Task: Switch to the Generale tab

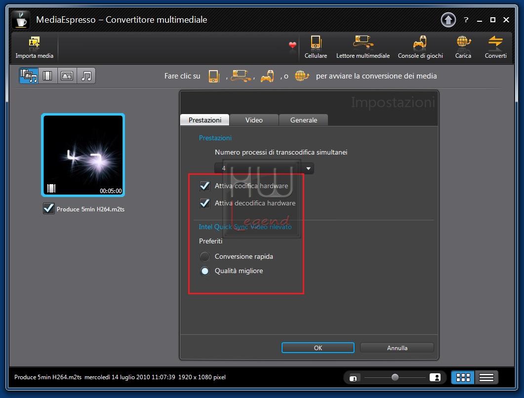Action: pyautogui.click(x=303, y=120)
